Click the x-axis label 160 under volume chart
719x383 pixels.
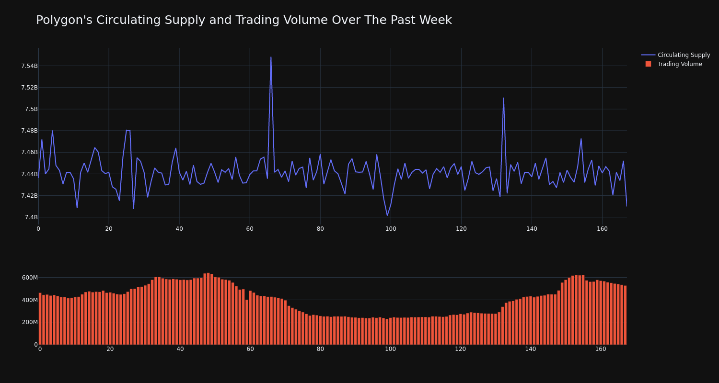pyautogui.click(x=601, y=349)
